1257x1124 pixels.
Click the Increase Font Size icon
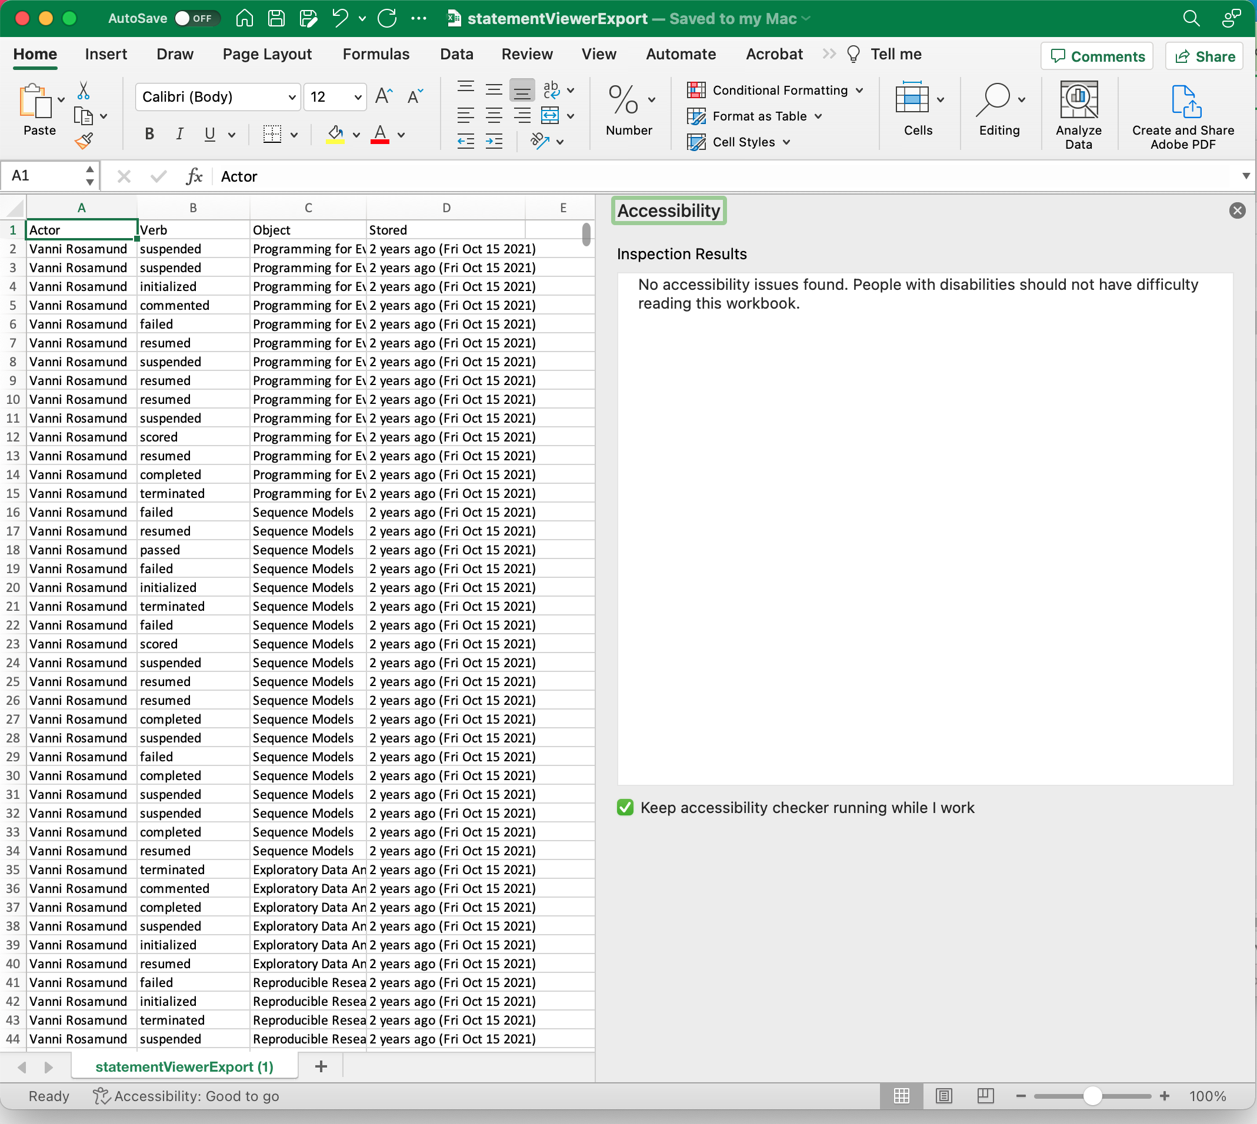pyautogui.click(x=383, y=96)
